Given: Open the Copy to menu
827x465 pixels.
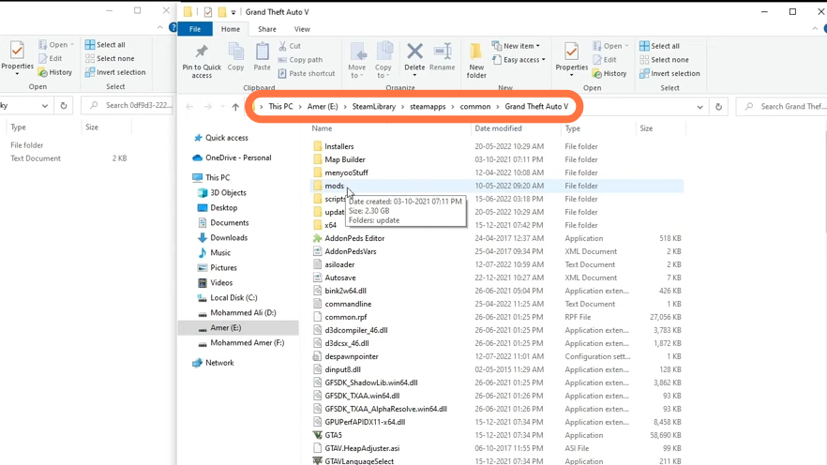Looking at the screenshot, I should [383, 60].
